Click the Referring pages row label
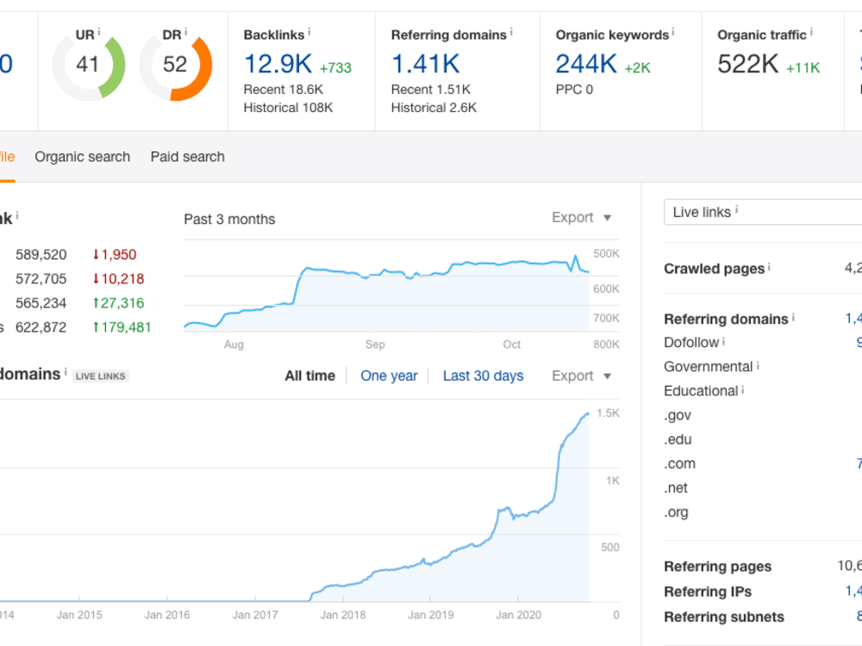The height and width of the screenshot is (646, 862). point(717,567)
